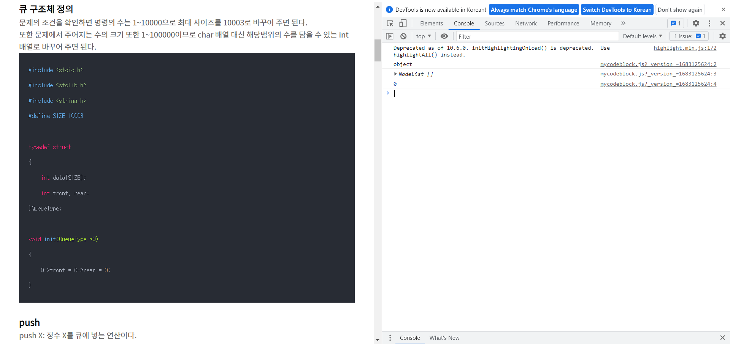Dismiss the Korean language notification with Don't show again
The image size is (730, 344).
click(x=680, y=9)
